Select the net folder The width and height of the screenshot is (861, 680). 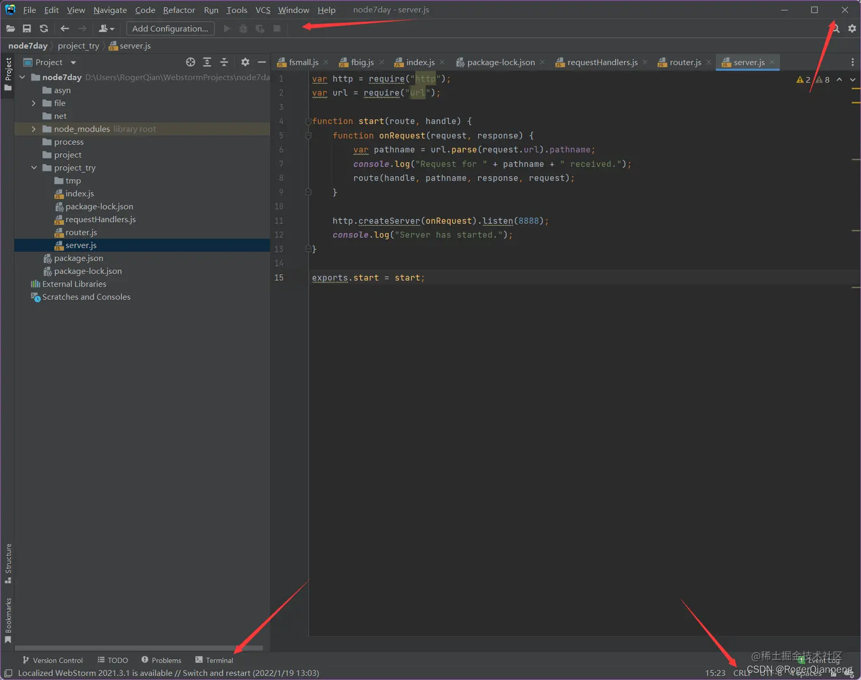click(60, 116)
